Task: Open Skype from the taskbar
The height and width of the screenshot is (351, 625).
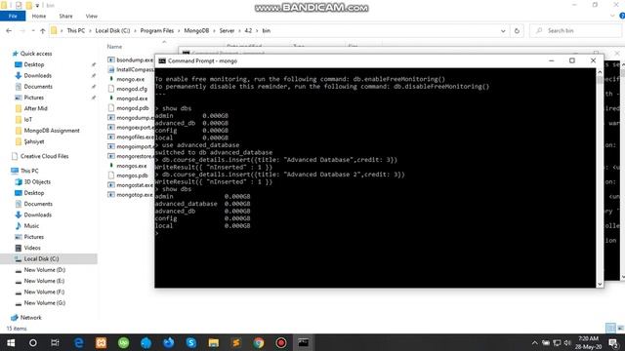Action: [x=191, y=342]
